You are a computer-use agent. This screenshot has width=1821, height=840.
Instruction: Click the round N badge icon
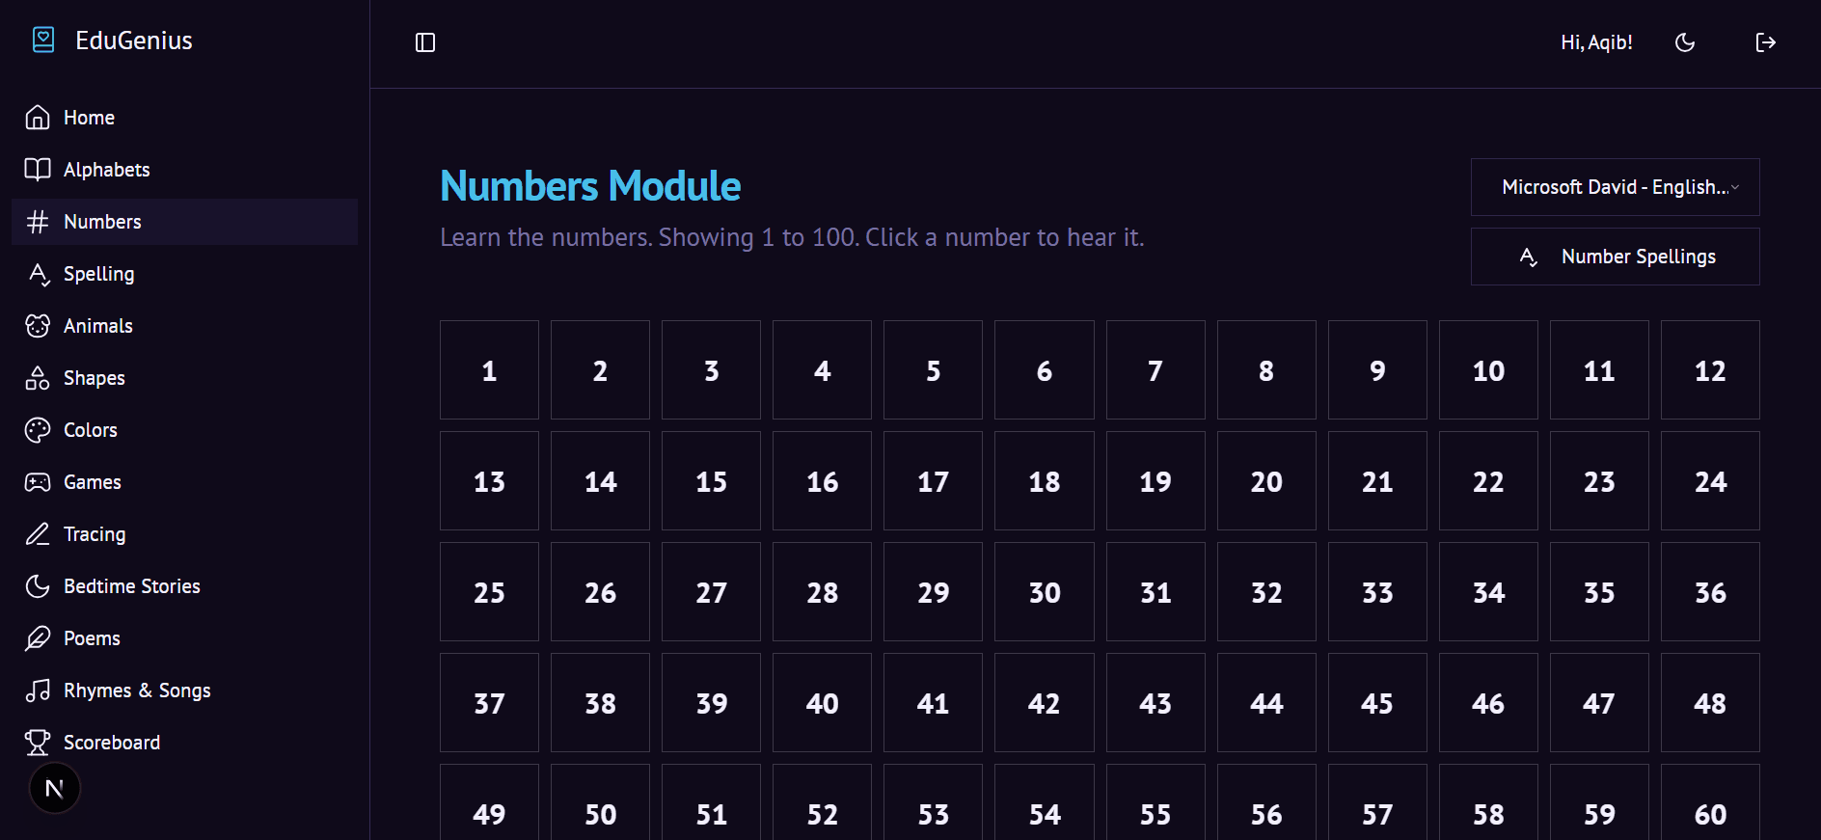coord(55,789)
